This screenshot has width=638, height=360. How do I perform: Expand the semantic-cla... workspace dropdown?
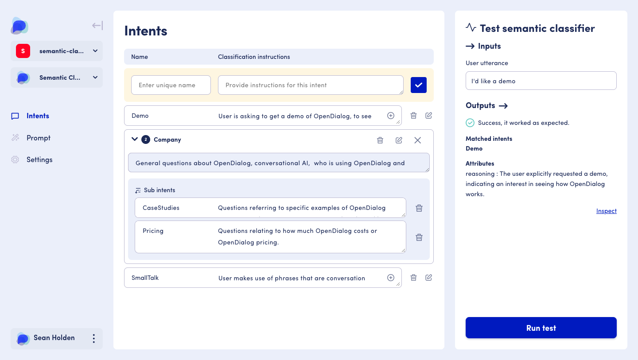click(x=95, y=51)
